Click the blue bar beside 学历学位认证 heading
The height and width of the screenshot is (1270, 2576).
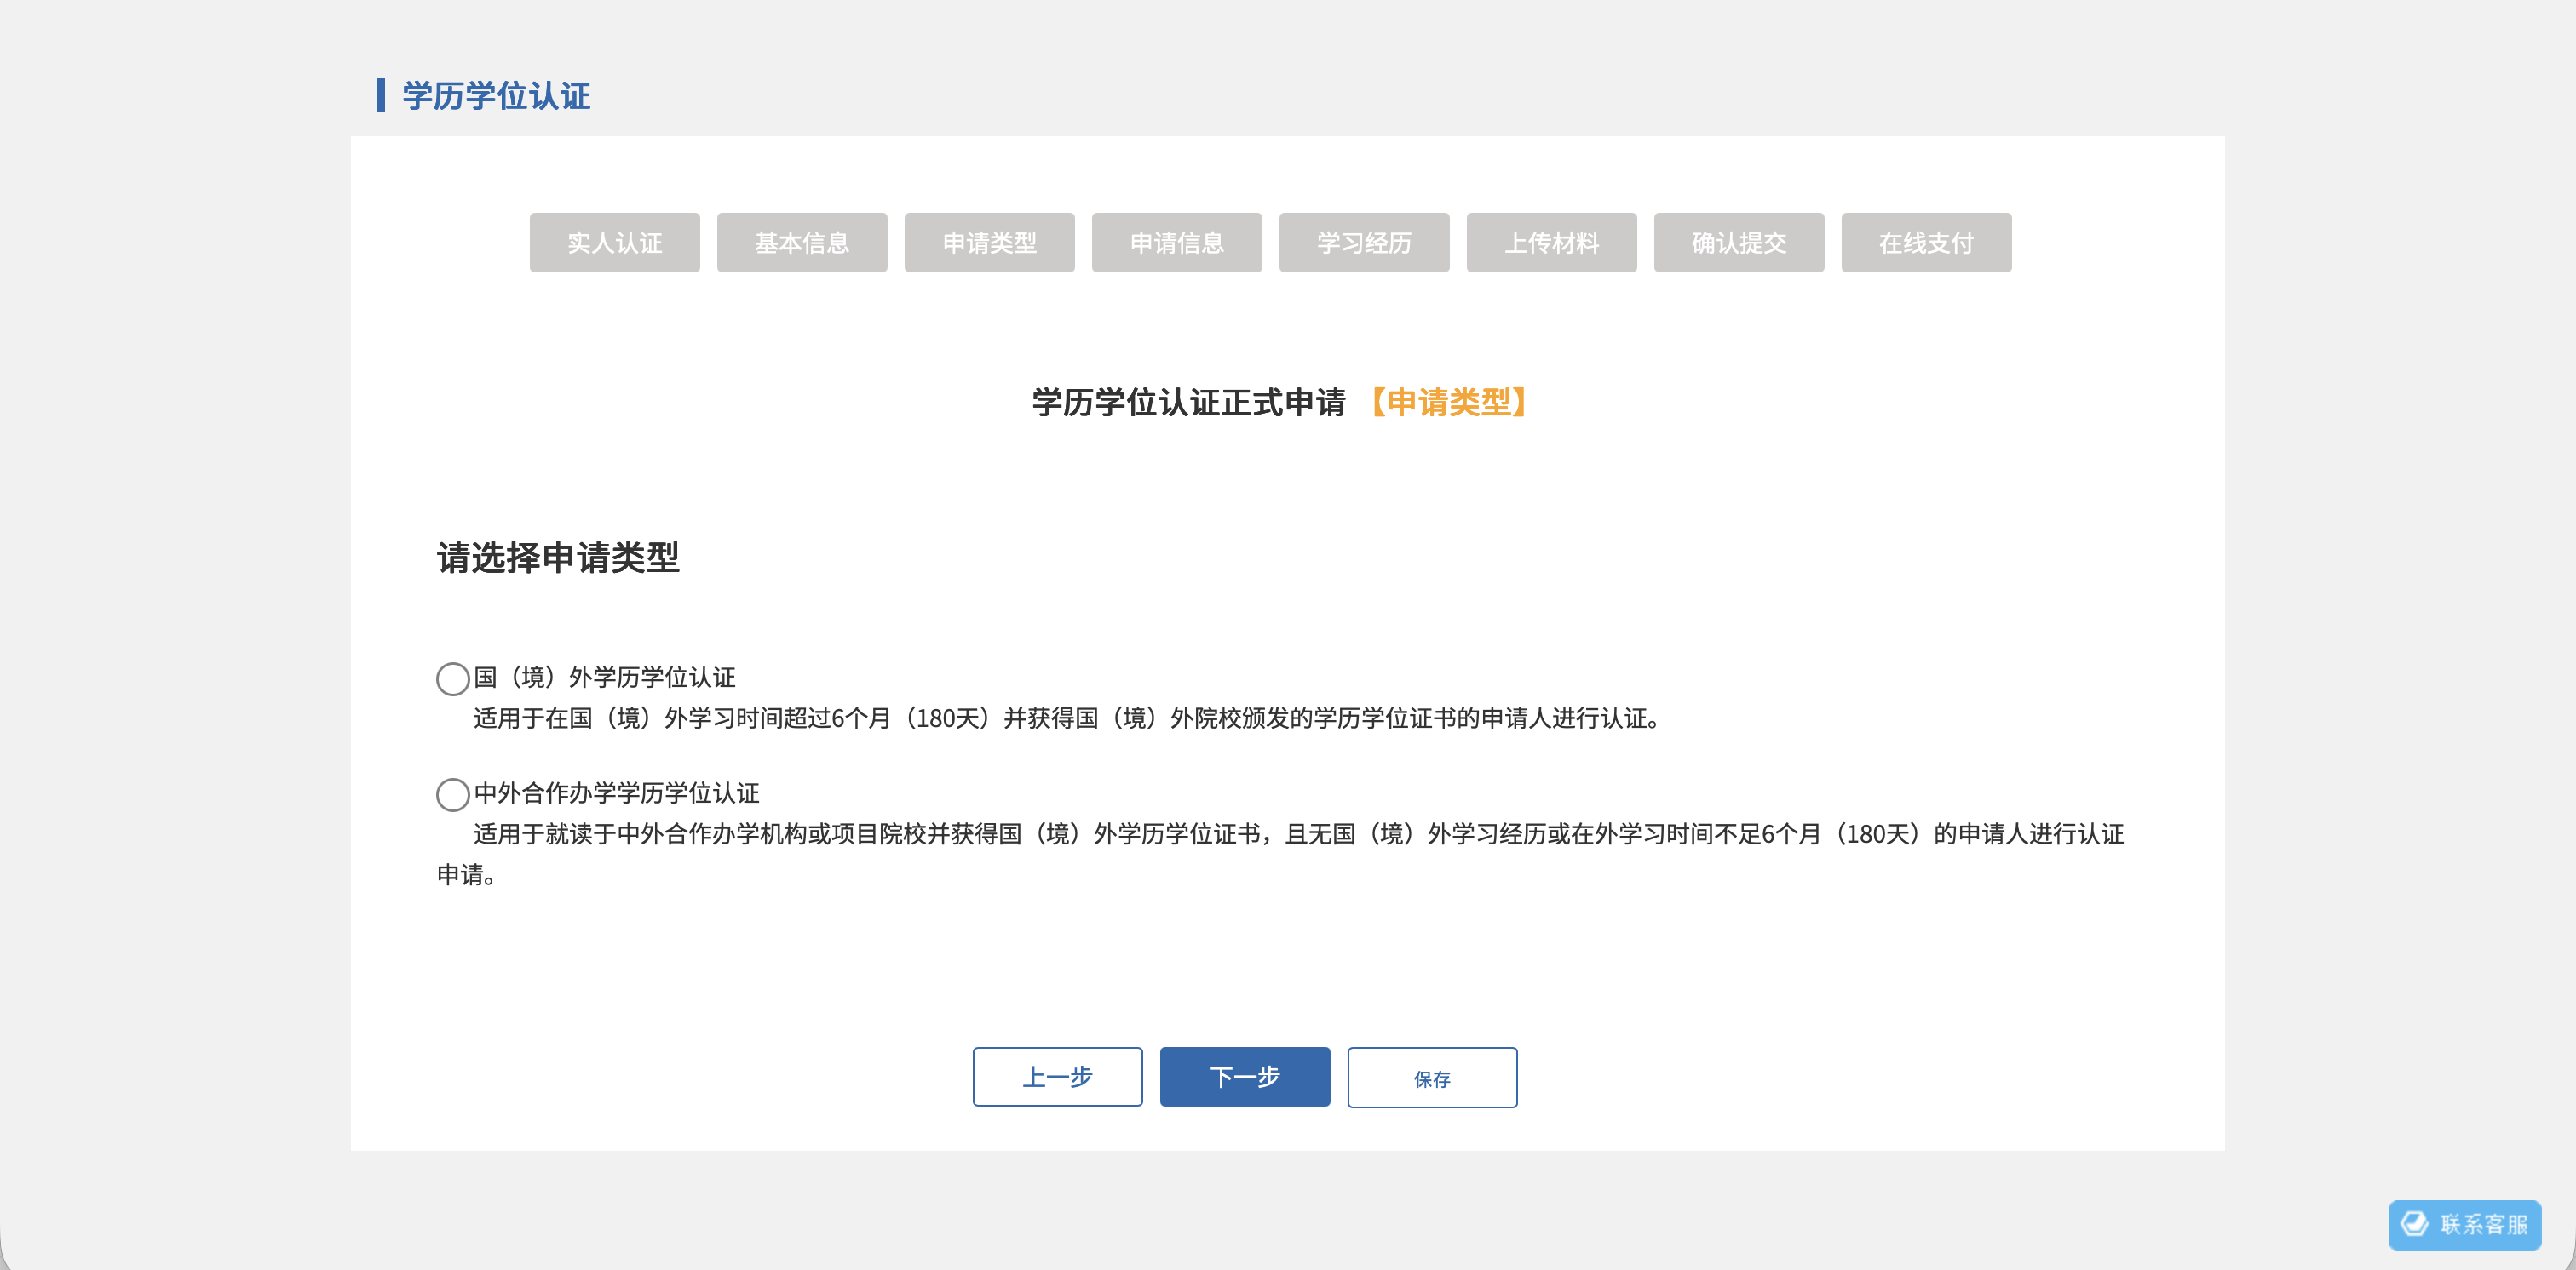[380, 97]
